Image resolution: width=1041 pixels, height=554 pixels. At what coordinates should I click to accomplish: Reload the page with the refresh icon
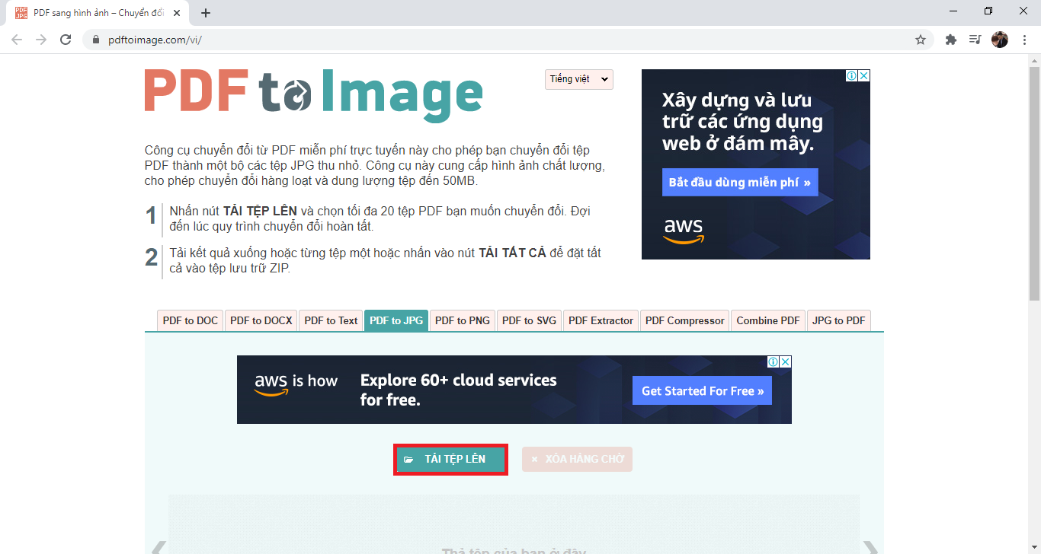pos(66,40)
